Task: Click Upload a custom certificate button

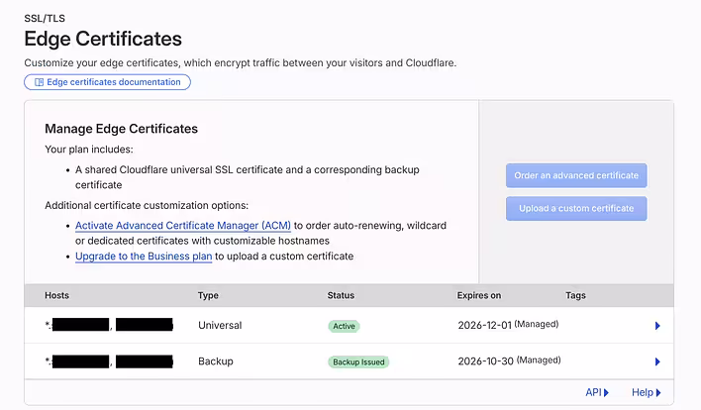Action: (x=576, y=208)
